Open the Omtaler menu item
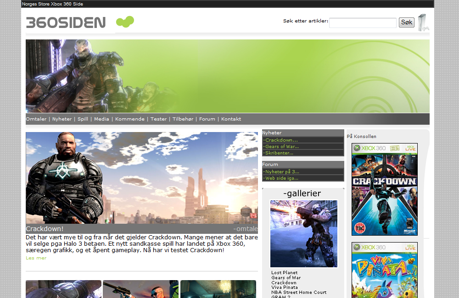459x298 pixels. [36, 119]
